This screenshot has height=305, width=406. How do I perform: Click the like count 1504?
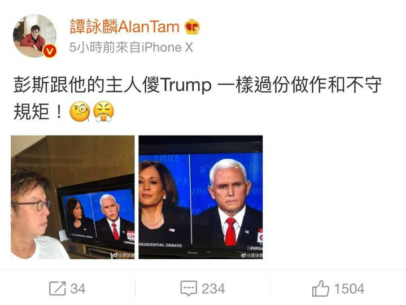point(349,289)
